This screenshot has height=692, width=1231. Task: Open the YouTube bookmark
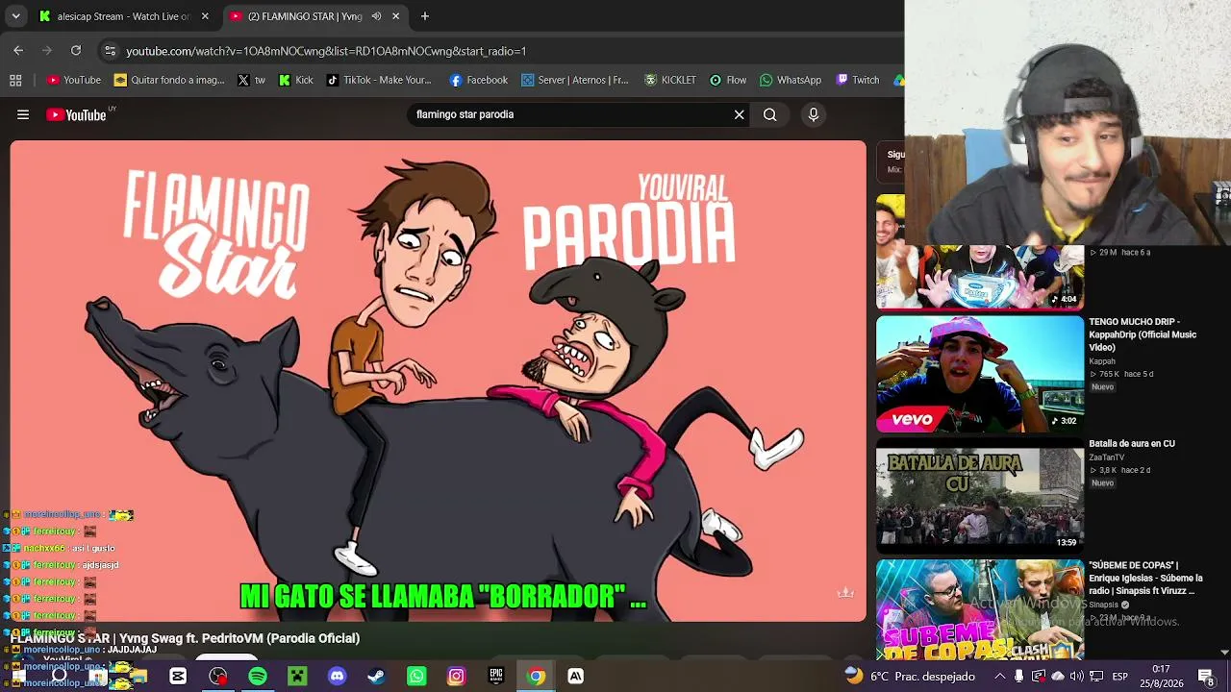point(74,80)
